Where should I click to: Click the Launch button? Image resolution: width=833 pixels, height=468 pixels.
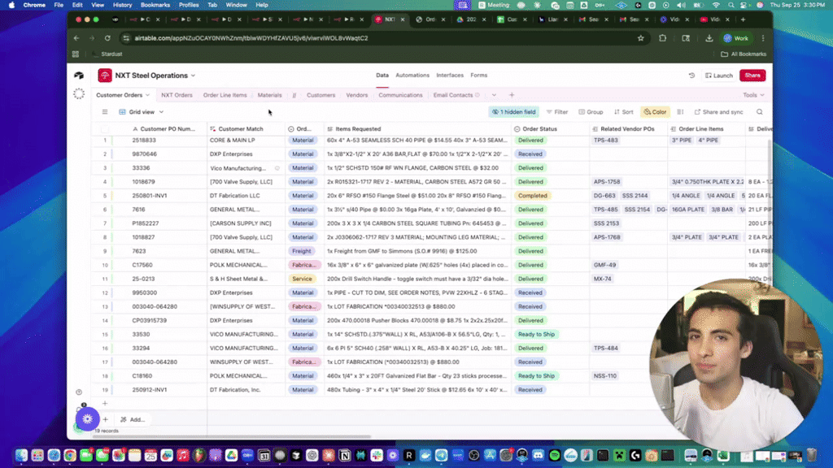tap(719, 76)
